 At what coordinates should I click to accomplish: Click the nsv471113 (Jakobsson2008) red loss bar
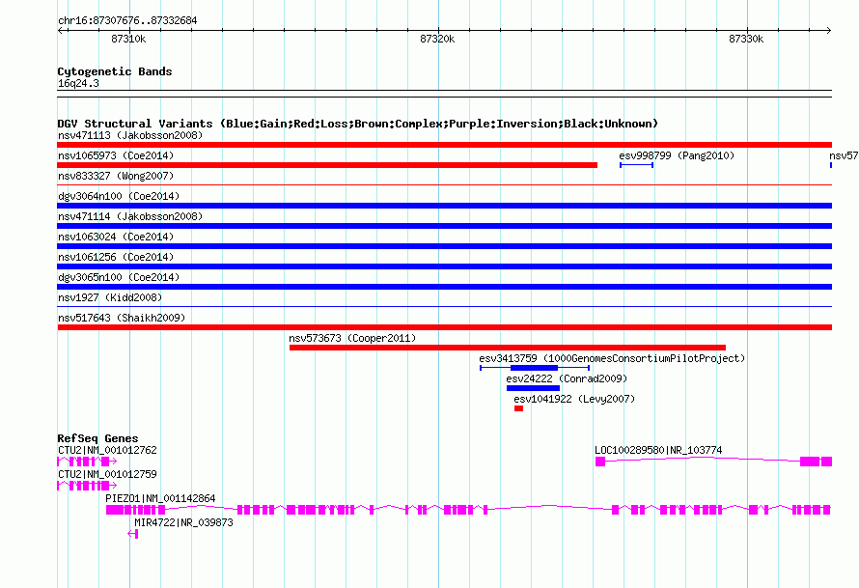[x=444, y=145]
